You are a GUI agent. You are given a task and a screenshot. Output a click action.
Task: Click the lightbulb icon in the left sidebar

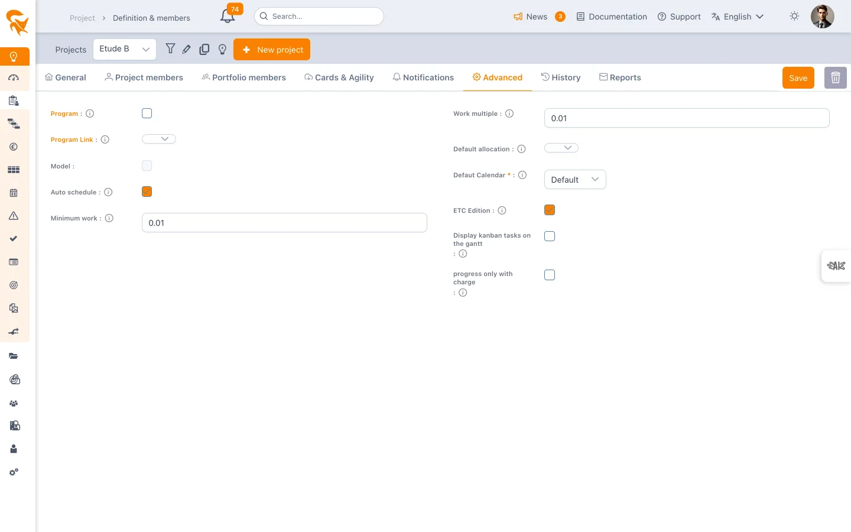click(x=14, y=57)
